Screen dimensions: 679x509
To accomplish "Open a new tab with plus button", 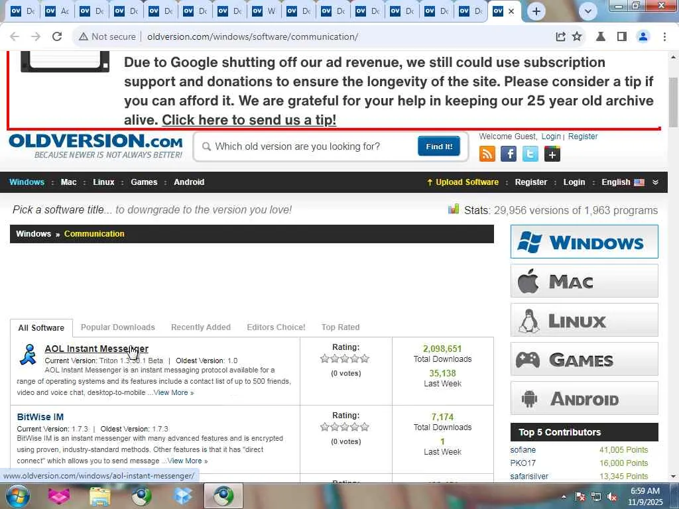I will click(536, 11).
